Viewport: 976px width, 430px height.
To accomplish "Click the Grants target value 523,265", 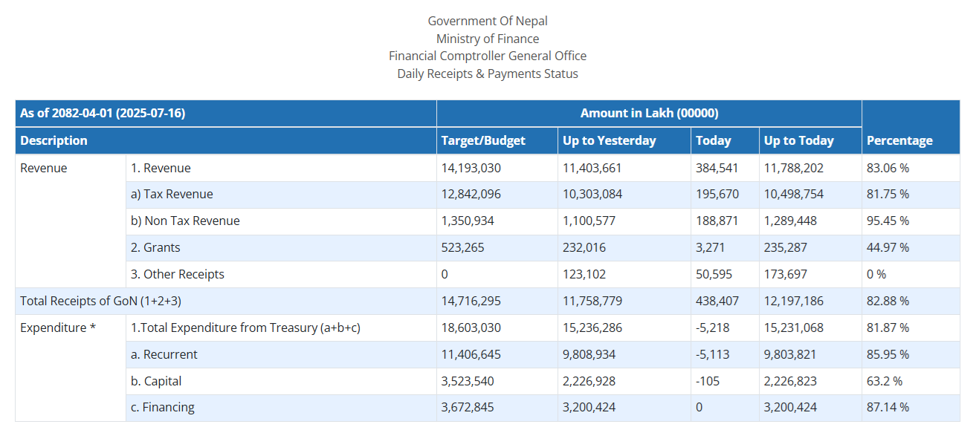I will pyautogui.click(x=462, y=248).
